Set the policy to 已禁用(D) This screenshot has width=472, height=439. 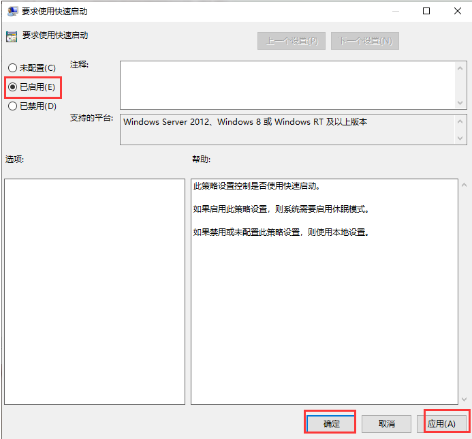pos(12,106)
